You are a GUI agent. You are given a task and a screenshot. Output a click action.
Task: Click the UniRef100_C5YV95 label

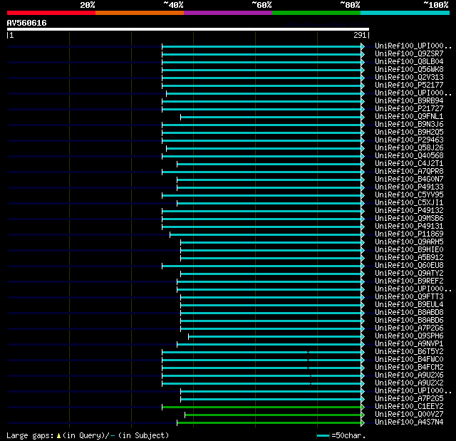coord(409,195)
